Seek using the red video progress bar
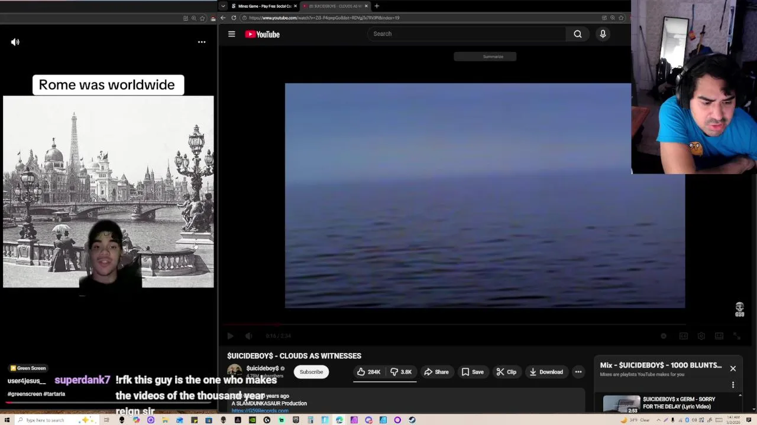 click(455, 324)
